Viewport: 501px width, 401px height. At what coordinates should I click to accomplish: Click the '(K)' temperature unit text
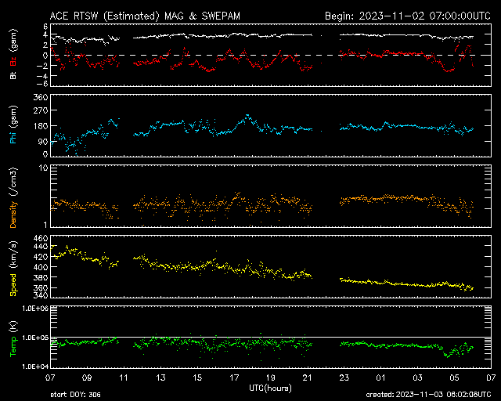(13, 327)
